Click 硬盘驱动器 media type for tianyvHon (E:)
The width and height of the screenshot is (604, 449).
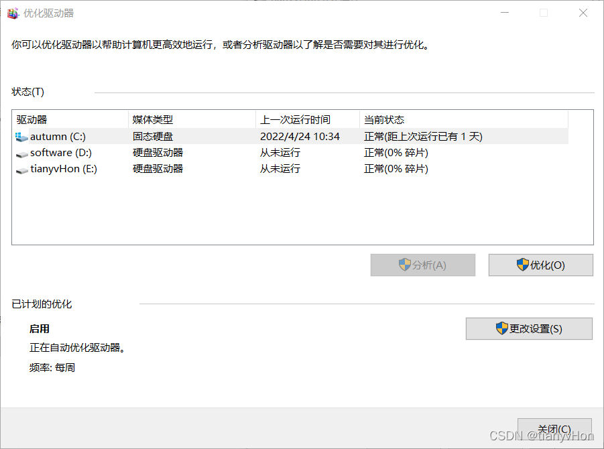click(158, 169)
